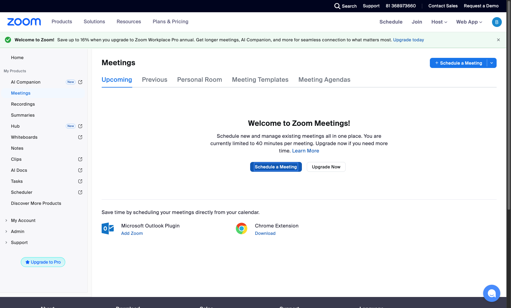Expand the Support sidebar section
The width and height of the screenshot is (511, 308).
click(6, 242)
